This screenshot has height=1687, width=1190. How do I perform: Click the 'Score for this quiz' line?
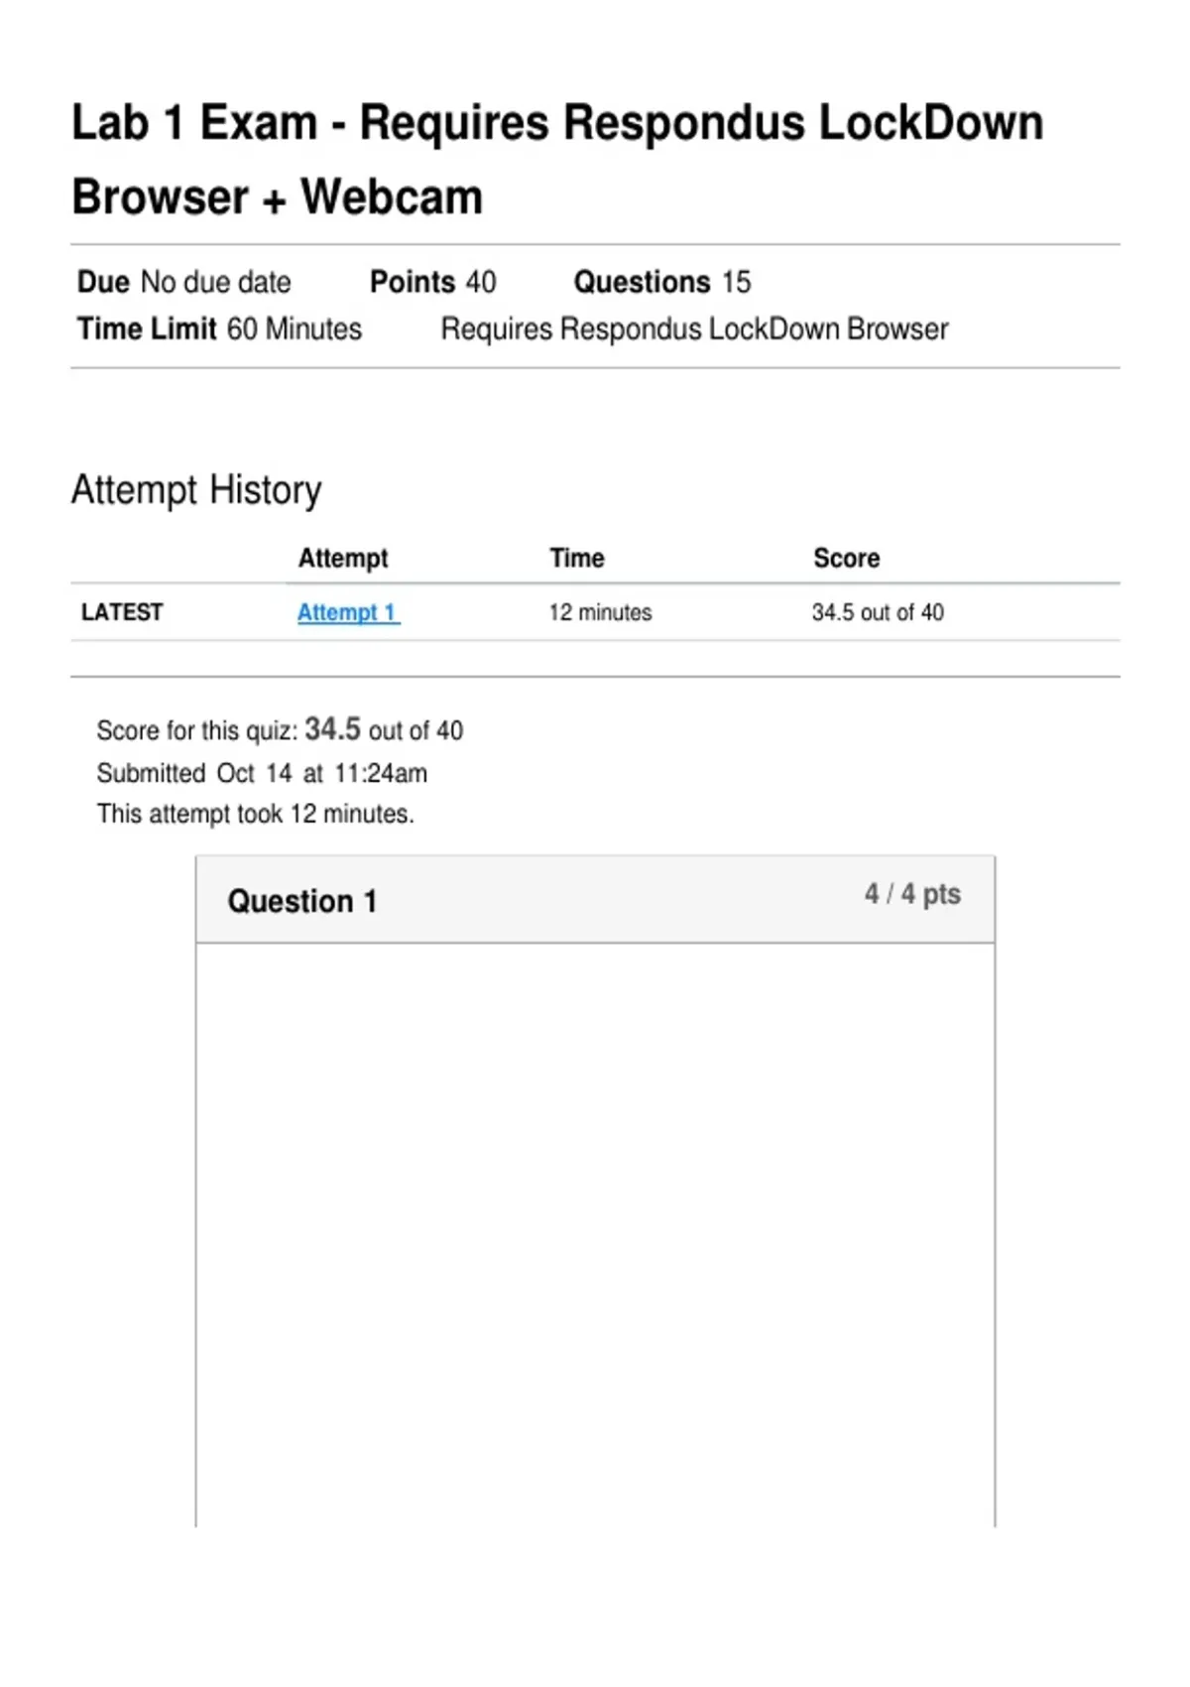(280, 730)
